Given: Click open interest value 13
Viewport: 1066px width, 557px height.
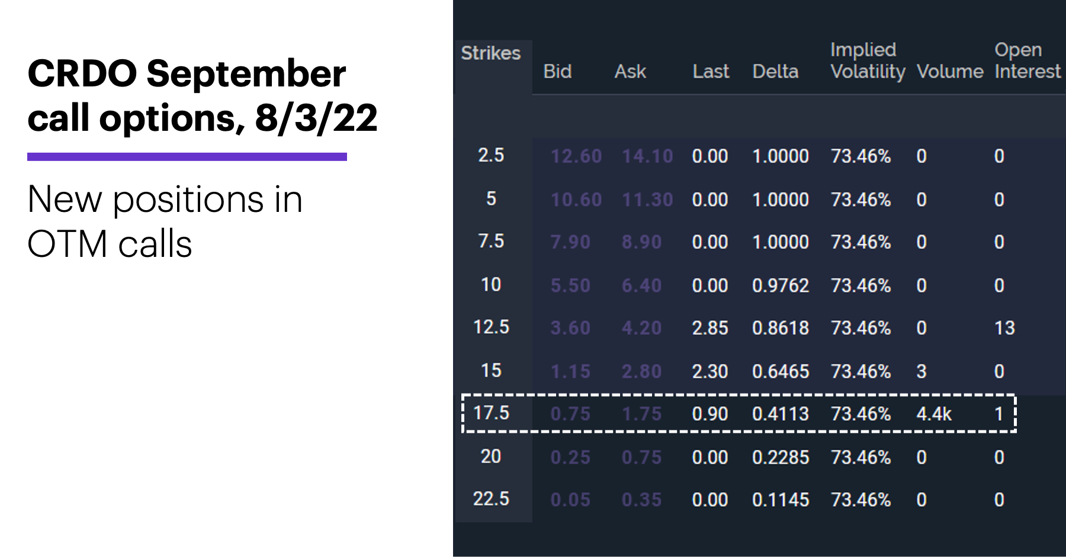Looking at the screenshot, I should click(x=1004, y=328).
